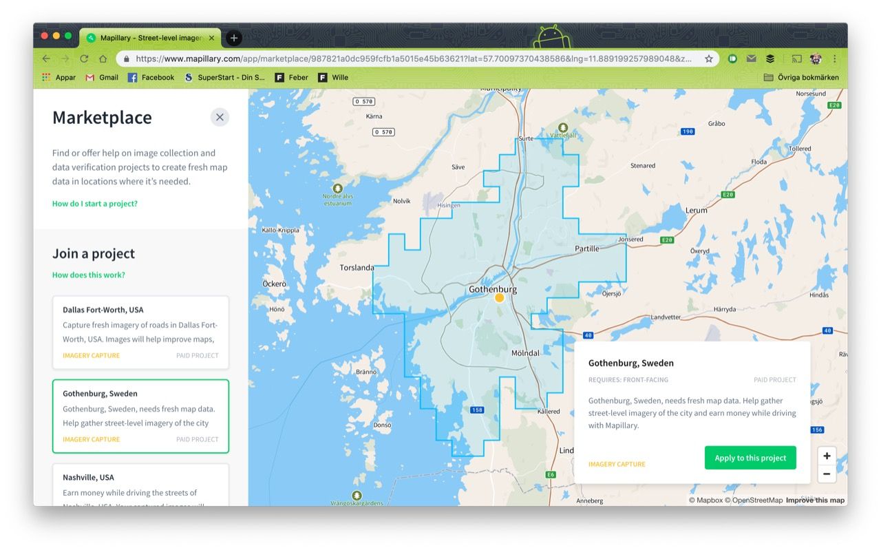881x550 pixels.
Task: Click the Partille label on the map
Action: click(x=587, y=248)
